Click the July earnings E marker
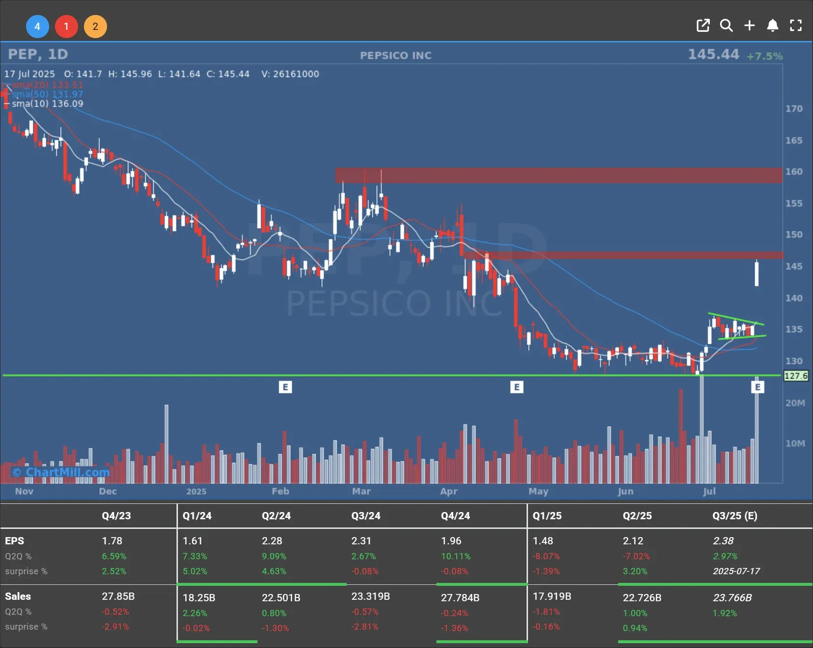 (x=758, y=387)
